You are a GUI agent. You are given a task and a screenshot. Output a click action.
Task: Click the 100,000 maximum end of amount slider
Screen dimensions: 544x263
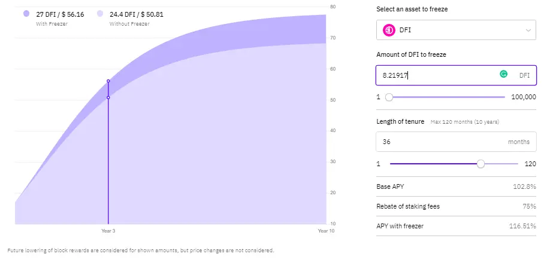coord(524,97)
